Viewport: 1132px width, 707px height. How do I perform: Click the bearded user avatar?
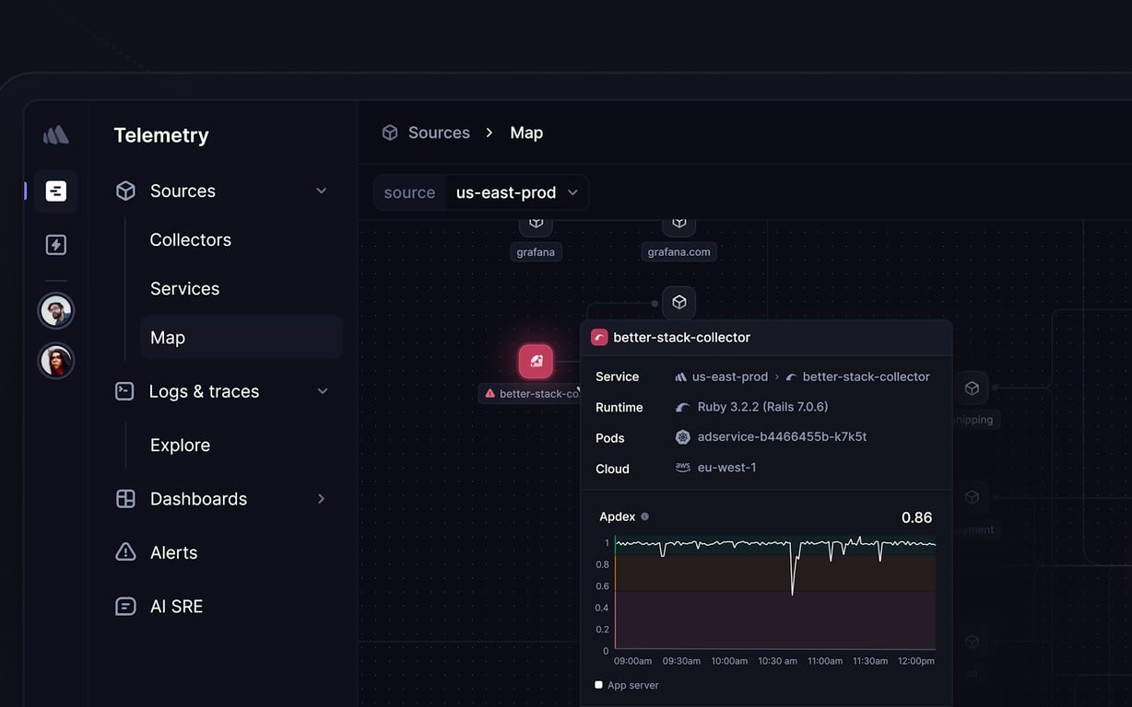[x=56, y=311]
